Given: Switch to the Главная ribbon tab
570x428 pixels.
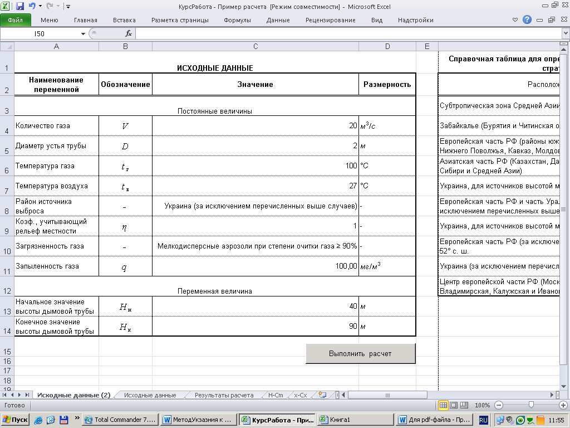Looking at the screenshot, I should click(x=85, y=20).
